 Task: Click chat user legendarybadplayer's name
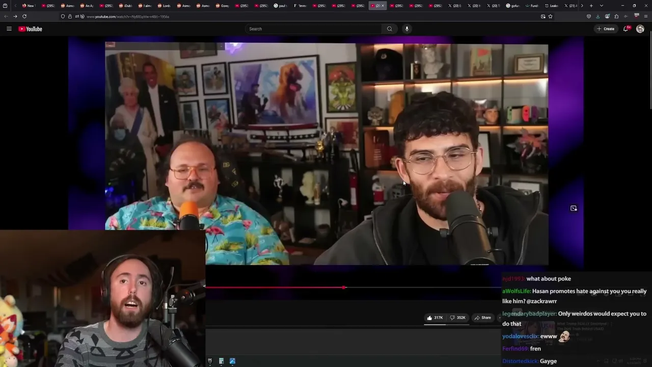point(529,314)
